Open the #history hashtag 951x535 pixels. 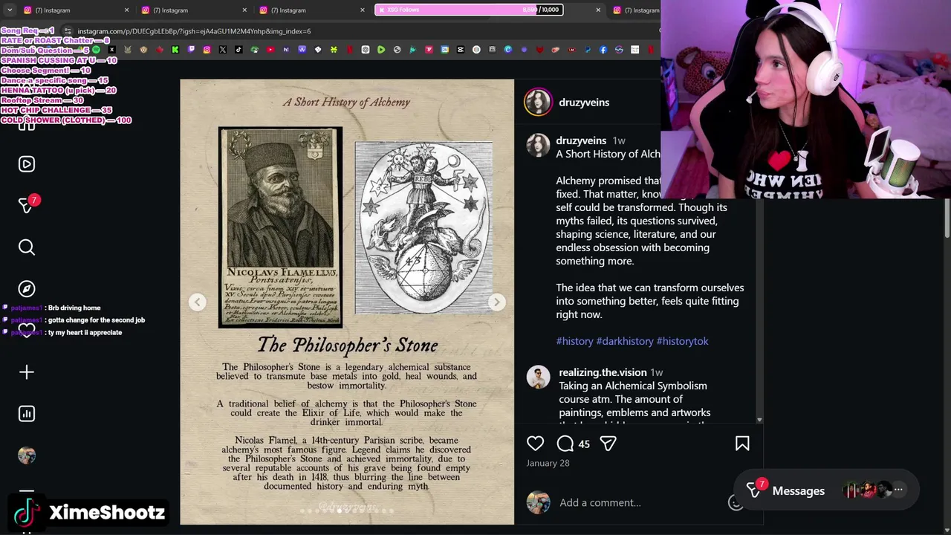pyautogui.click(x=574, y=341)
